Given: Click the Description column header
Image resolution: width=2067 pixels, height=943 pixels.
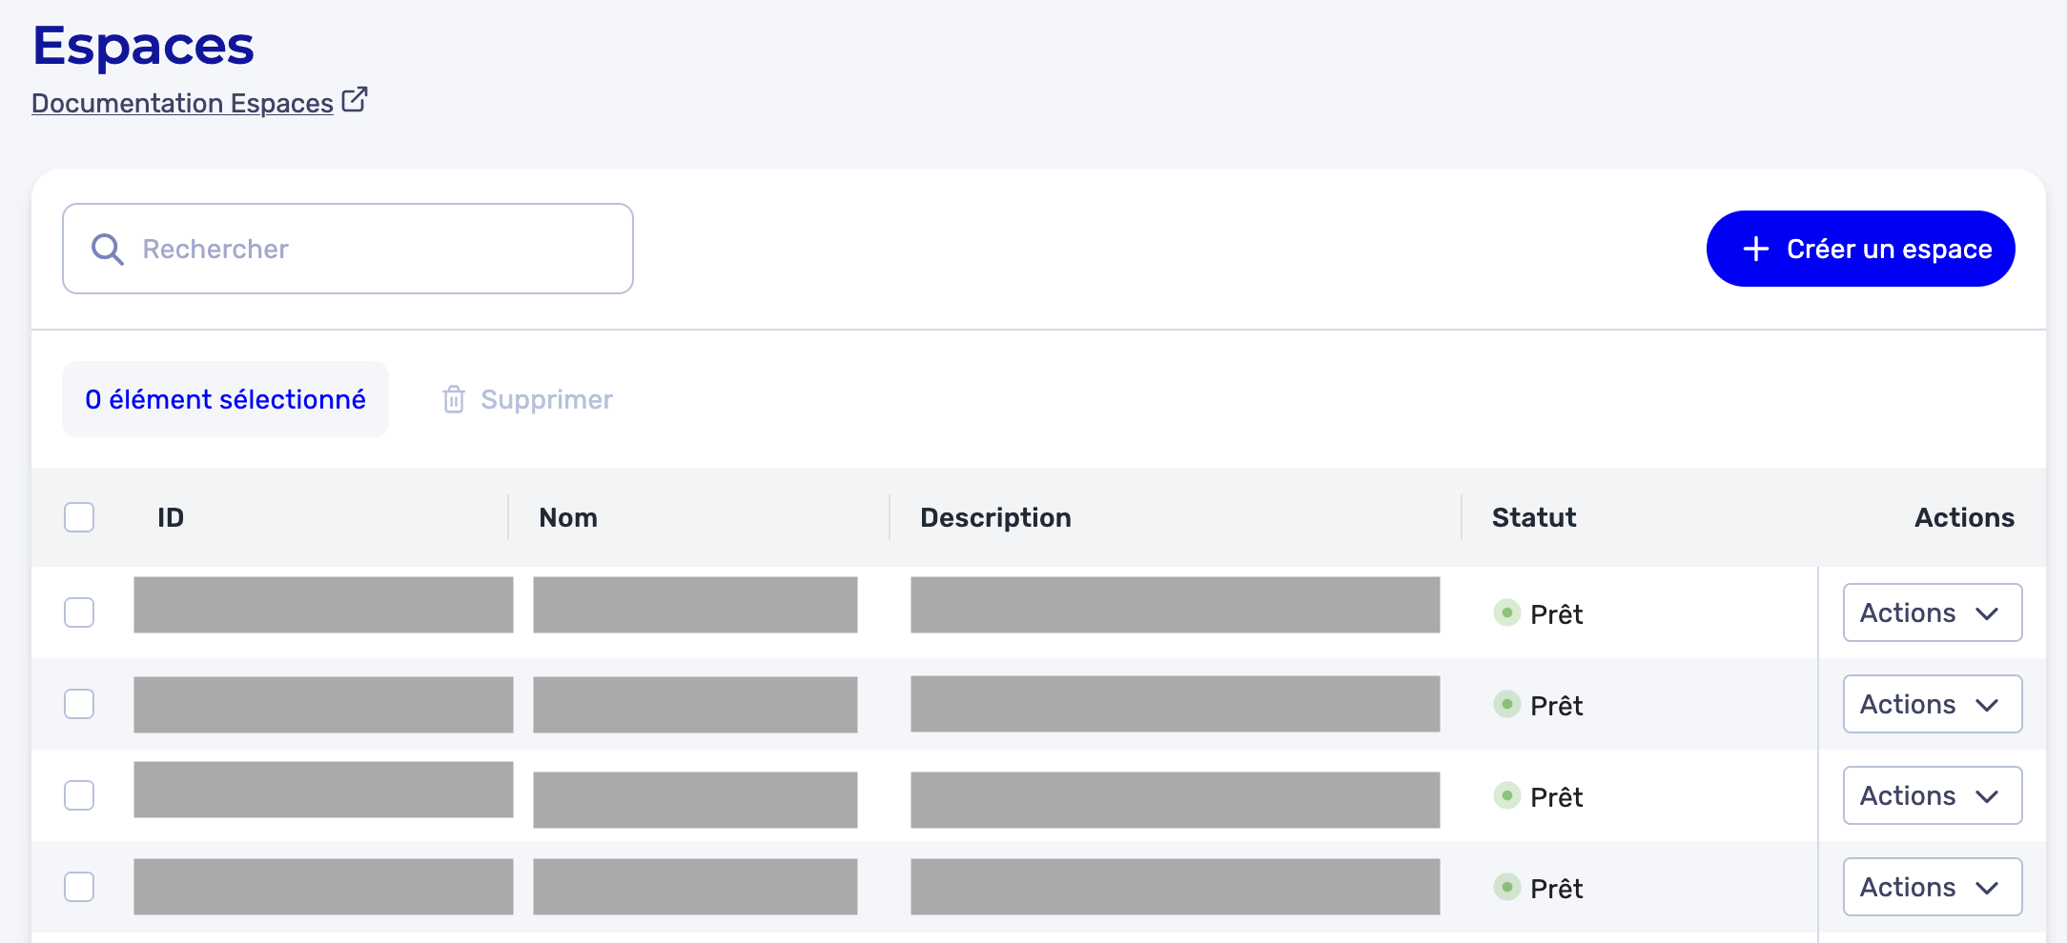Looking at the screenshot, I should click(995, 517).
